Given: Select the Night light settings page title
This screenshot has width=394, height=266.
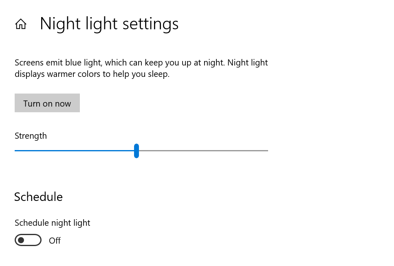Looking at the screenshot, I should tap(109, 24).
